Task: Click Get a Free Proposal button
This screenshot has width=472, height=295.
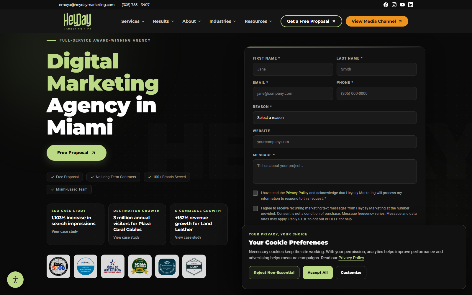Action: (311, 21)
